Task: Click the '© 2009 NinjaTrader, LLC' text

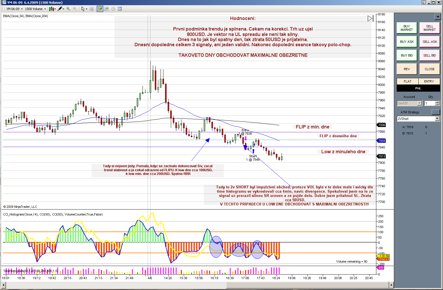Action: tap(20, 207)
